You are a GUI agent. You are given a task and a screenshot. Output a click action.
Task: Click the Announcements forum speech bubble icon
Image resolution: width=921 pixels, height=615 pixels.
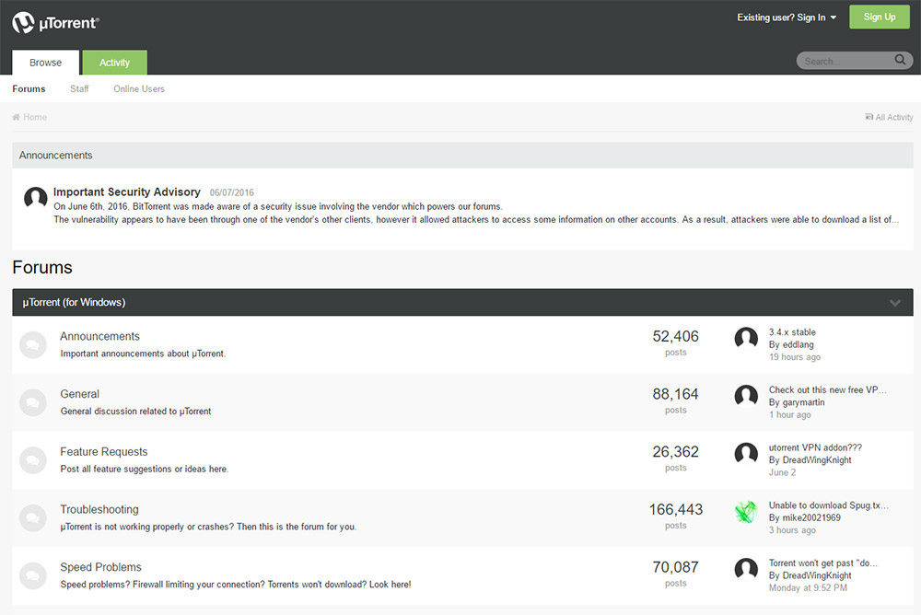pyautogui.click(x=33, y=344)
